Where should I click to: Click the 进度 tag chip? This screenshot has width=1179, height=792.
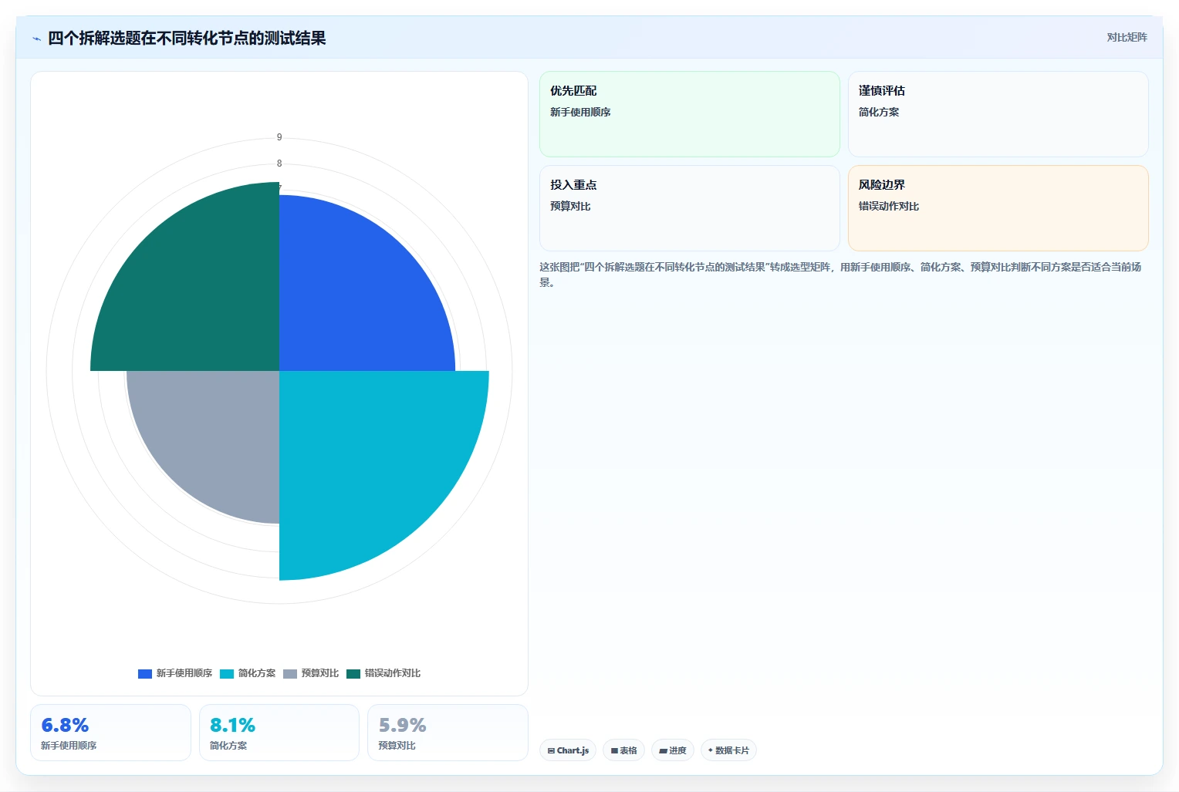[x=673, y=750]
